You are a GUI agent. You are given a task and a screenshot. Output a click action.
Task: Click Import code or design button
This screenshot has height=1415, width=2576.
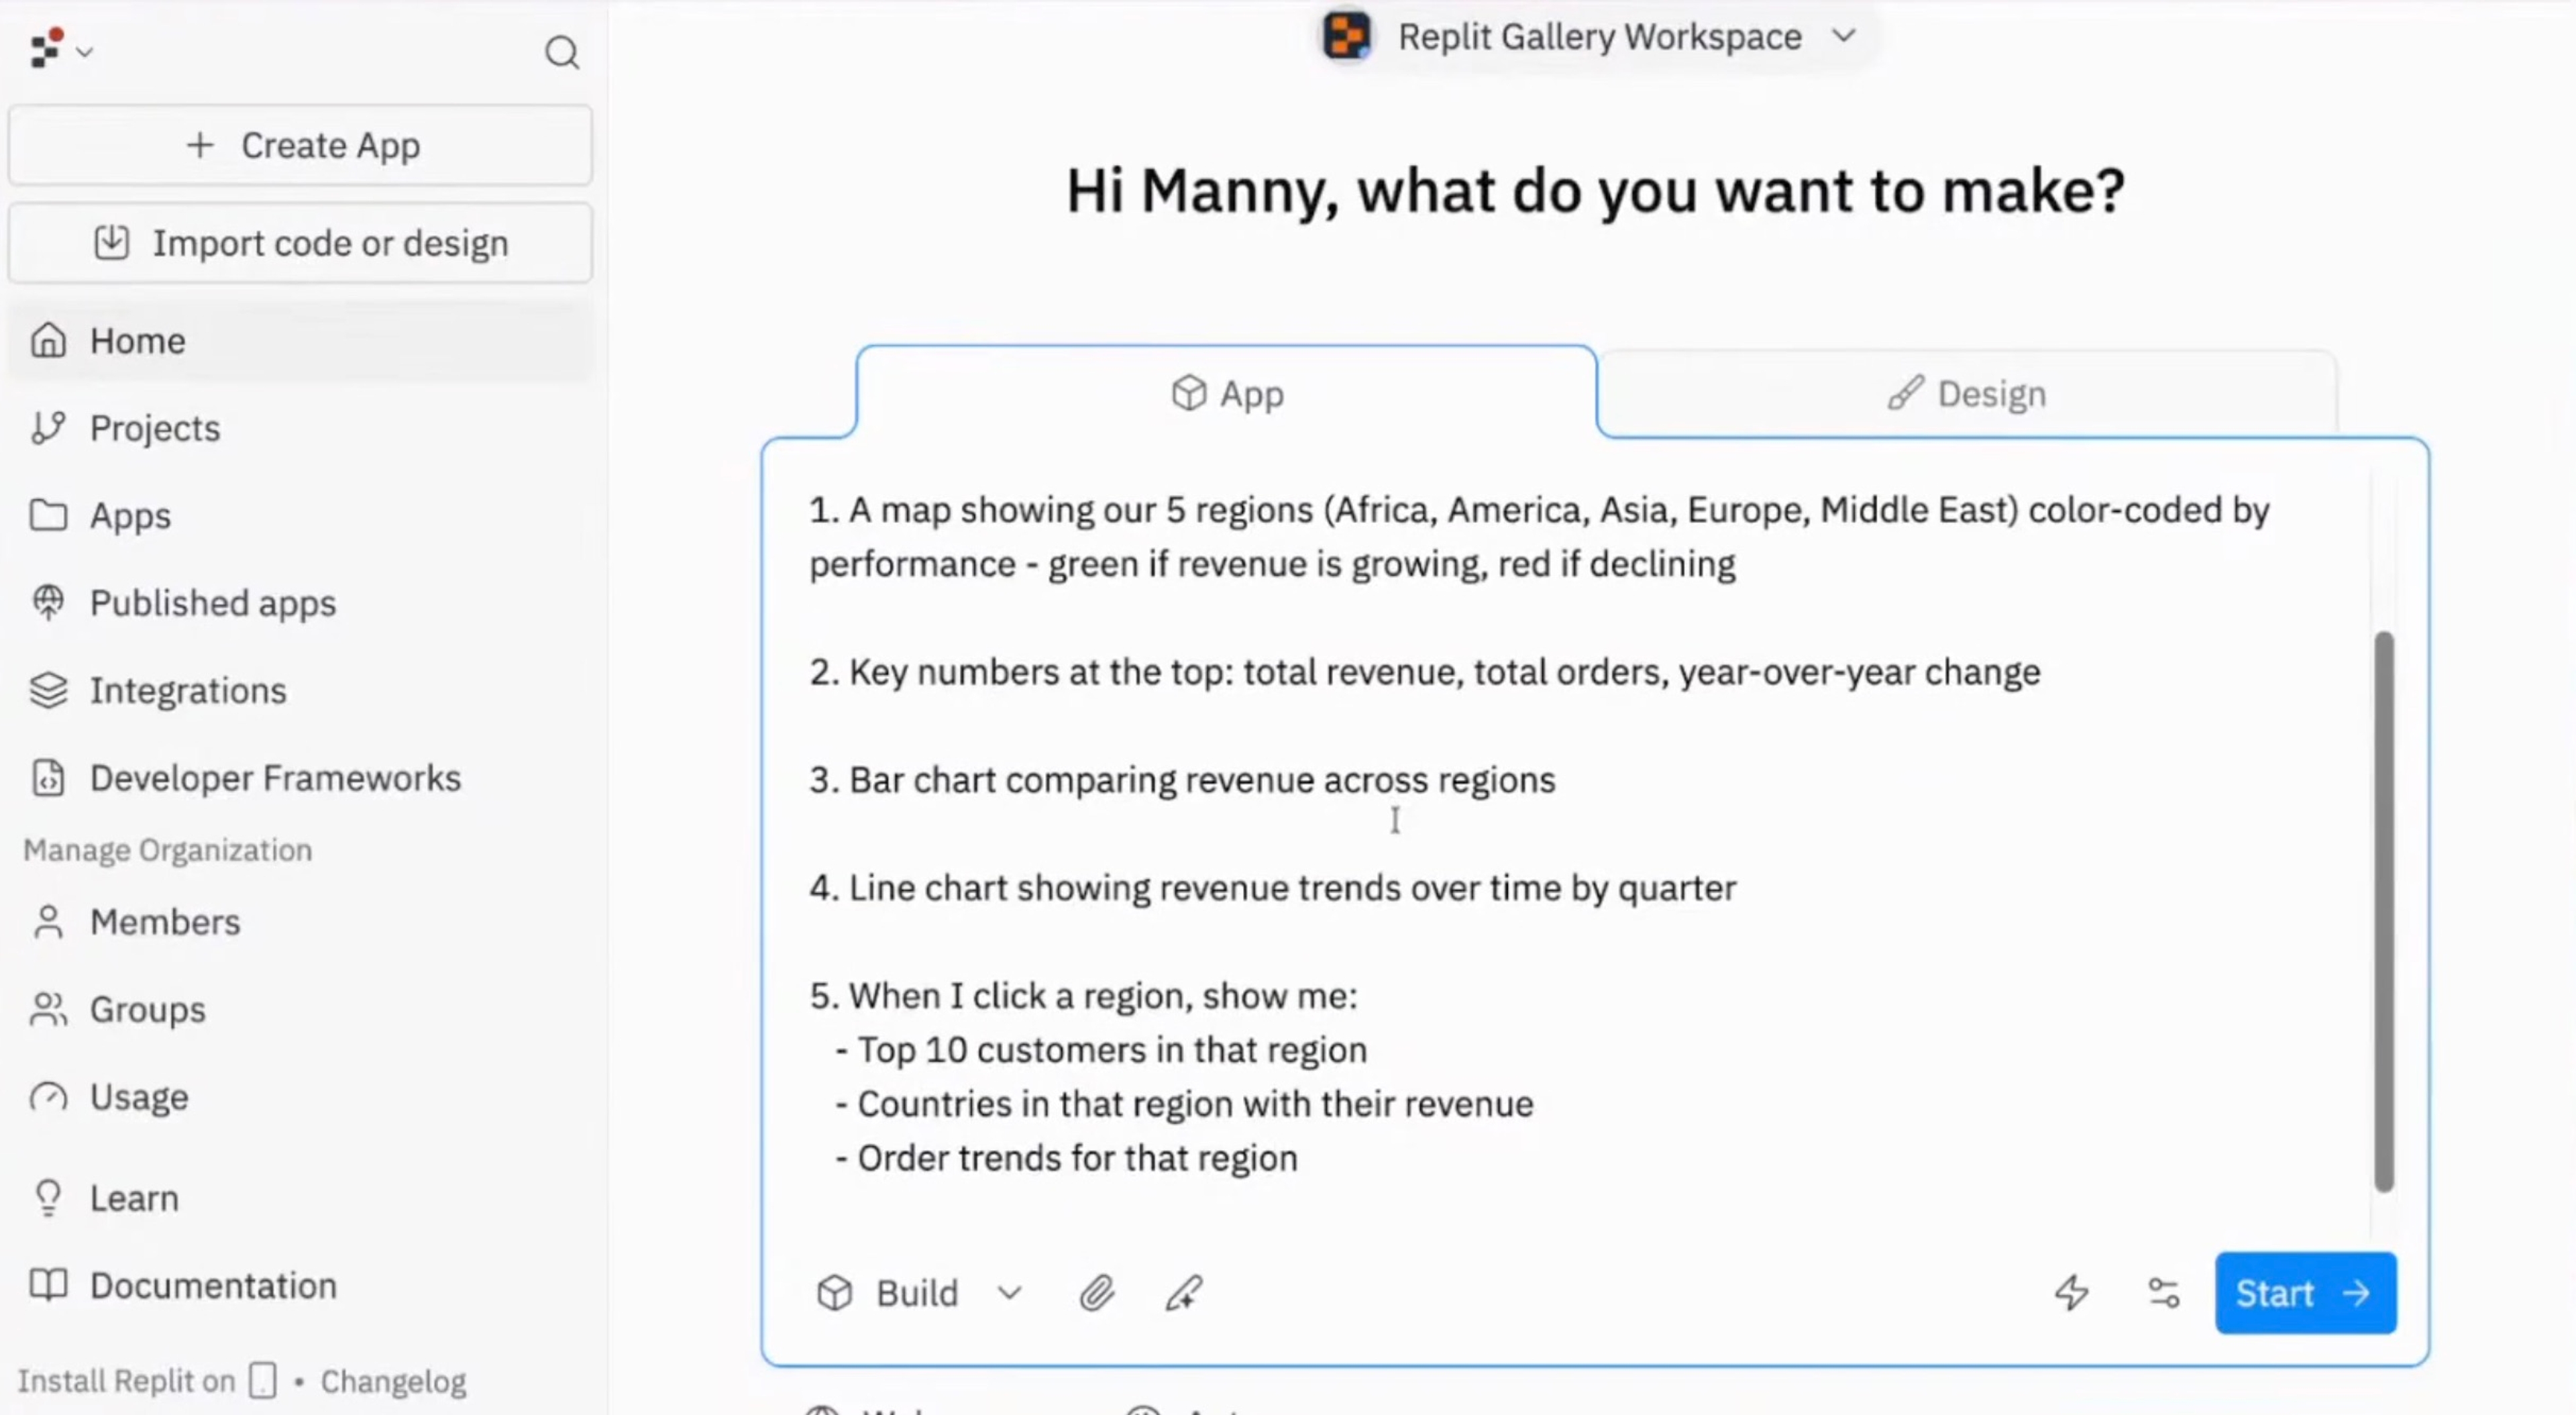click(301, 243)
